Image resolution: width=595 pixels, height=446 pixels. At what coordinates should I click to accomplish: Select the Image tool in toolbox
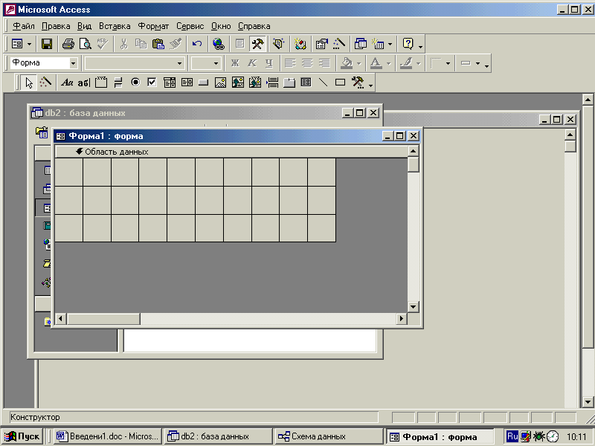pyautogui.click(x=220, y=83)
